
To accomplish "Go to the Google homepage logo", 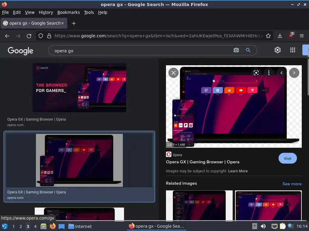I will pos(20,51).
